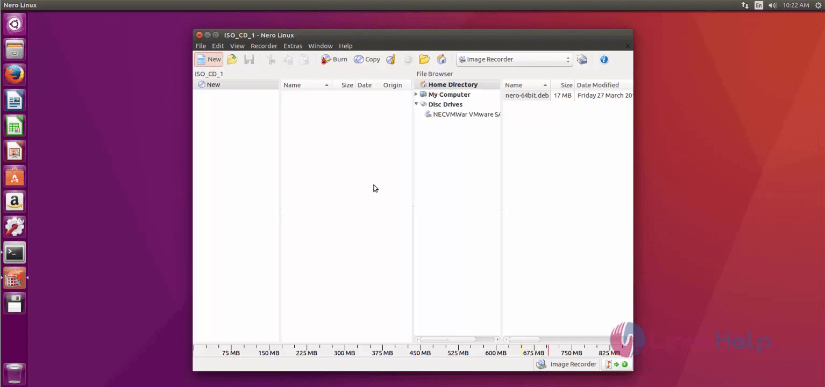This screenshot has width=826, height=387.
Task: Click the Cut scissors icon
Action: click(x=271, y=59)
